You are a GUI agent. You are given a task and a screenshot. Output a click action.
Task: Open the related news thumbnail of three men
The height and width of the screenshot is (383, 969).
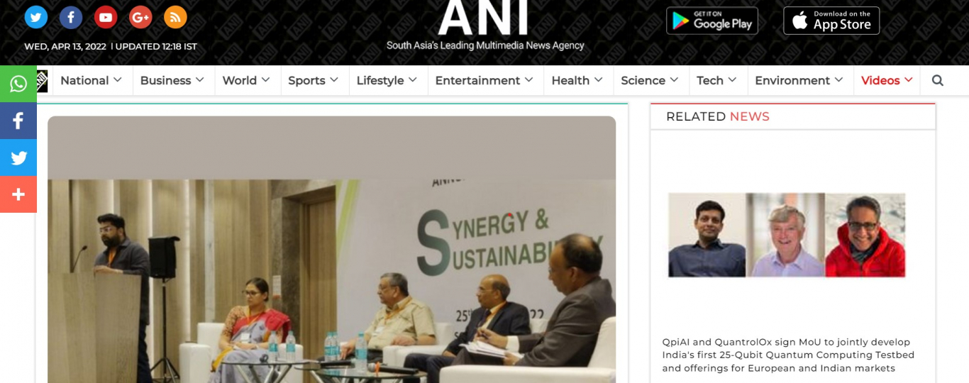click(787, 235)
